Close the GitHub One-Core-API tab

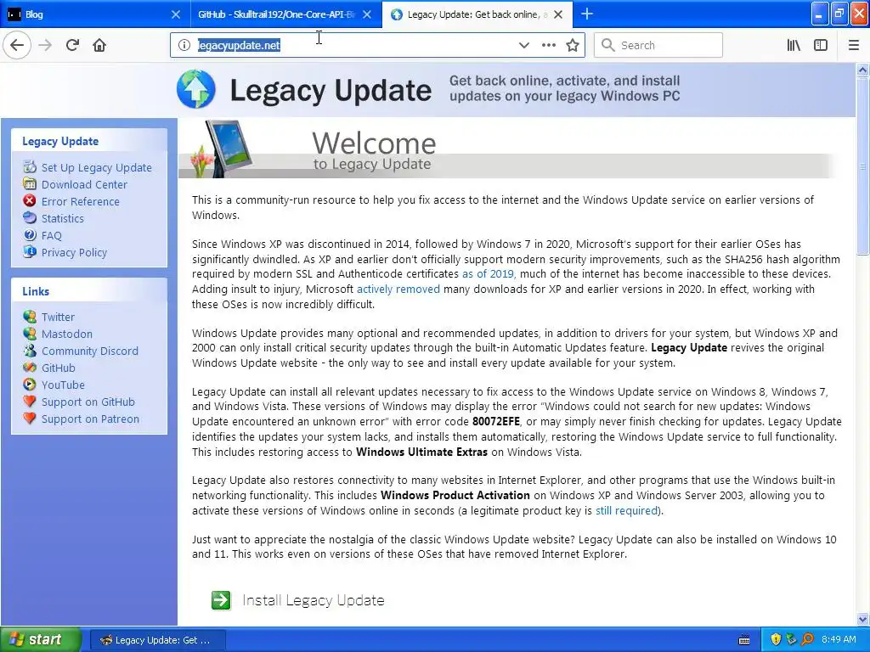point(367,14)
